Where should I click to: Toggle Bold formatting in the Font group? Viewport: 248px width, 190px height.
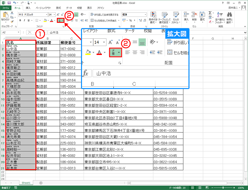[20, 21]
